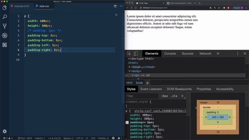Click Port: 5000 in the status bar

[25, 138]
